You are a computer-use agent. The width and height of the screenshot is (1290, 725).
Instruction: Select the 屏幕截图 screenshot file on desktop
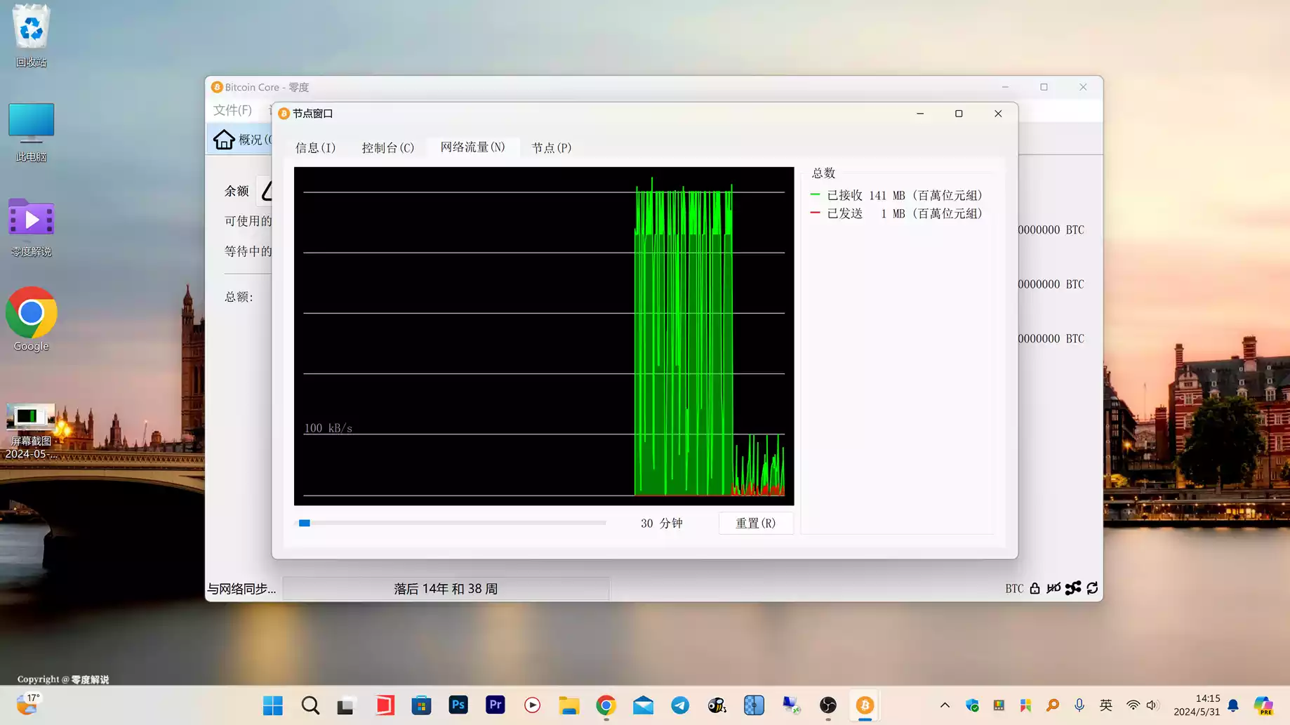(31, 432)
